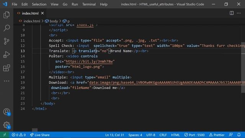Click the accept=".png, .jpg, .txt" value

(140, 40)
